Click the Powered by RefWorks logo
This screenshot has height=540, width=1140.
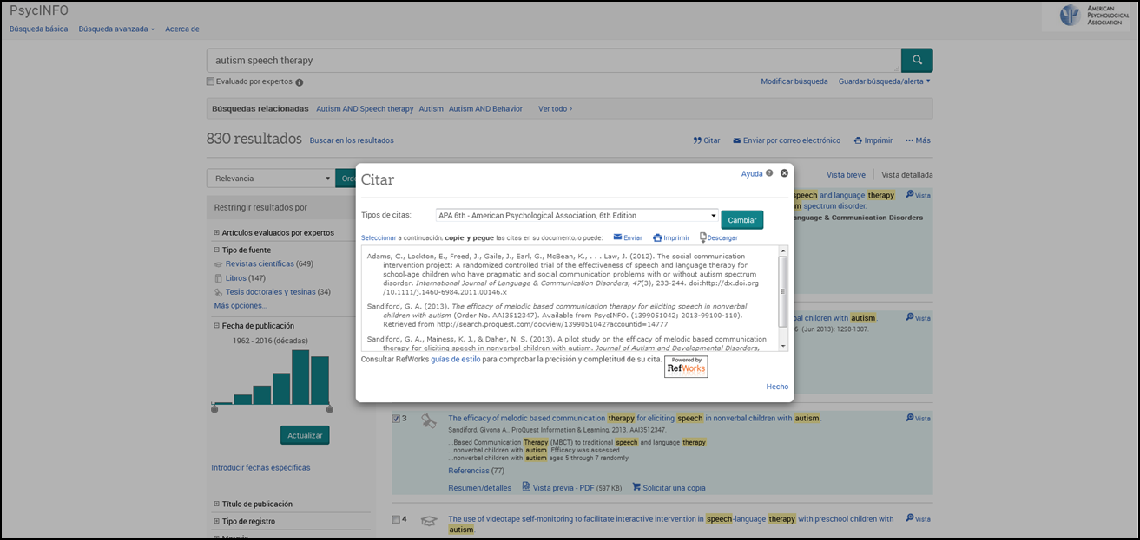pyautogui.click(x=686, y=367)
